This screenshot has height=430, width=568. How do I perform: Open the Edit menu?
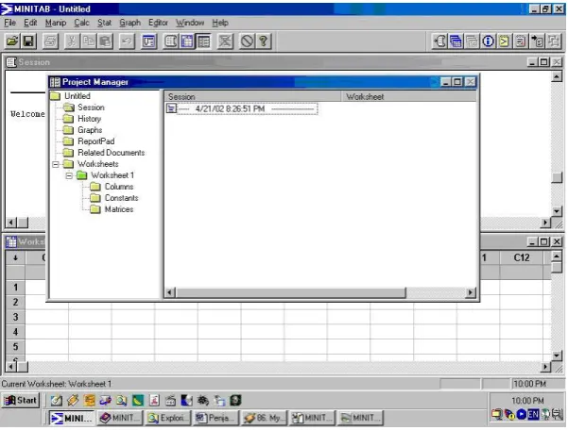(30, 23)
